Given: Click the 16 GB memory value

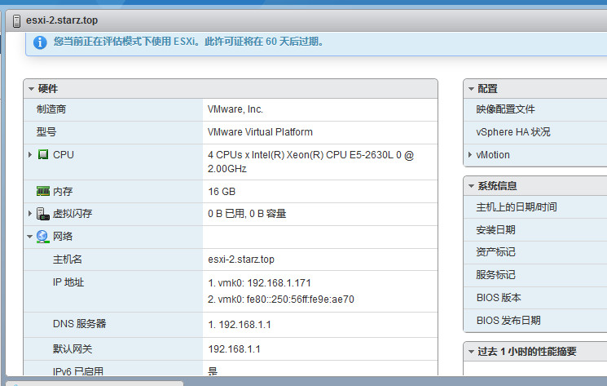Looking at the screenshot, I should tap(222, 192).
